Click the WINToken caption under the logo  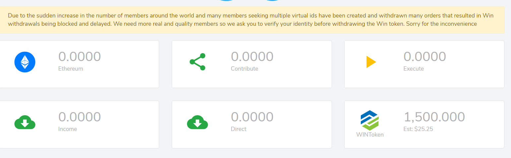(370, 135)
